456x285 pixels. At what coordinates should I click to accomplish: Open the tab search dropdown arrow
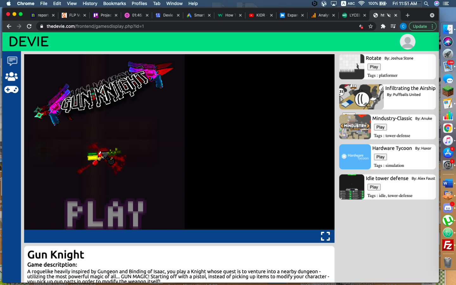click(432, 15)
